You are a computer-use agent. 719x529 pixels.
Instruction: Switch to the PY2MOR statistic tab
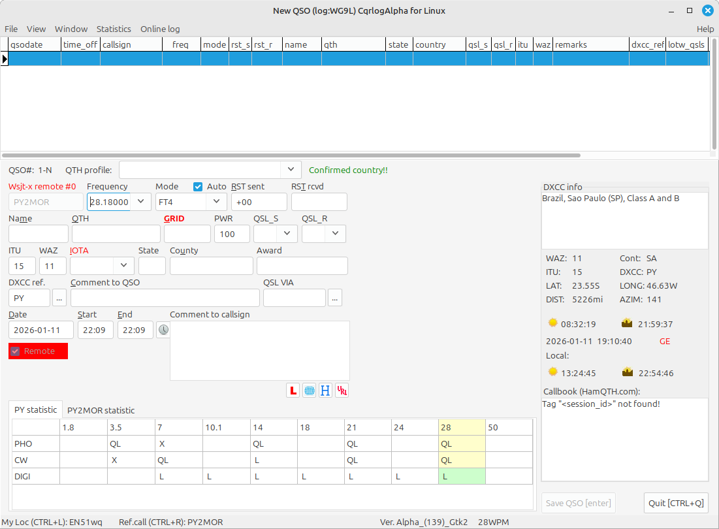coord(101,410)
